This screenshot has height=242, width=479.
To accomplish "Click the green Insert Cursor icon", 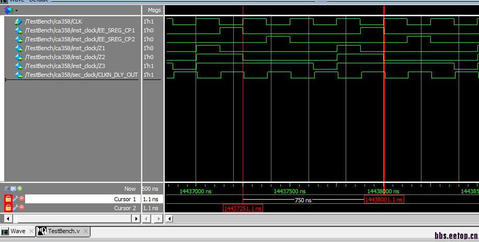I will pos(20,189).
